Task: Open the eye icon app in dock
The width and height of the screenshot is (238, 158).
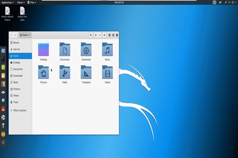Action: (3, 92)
